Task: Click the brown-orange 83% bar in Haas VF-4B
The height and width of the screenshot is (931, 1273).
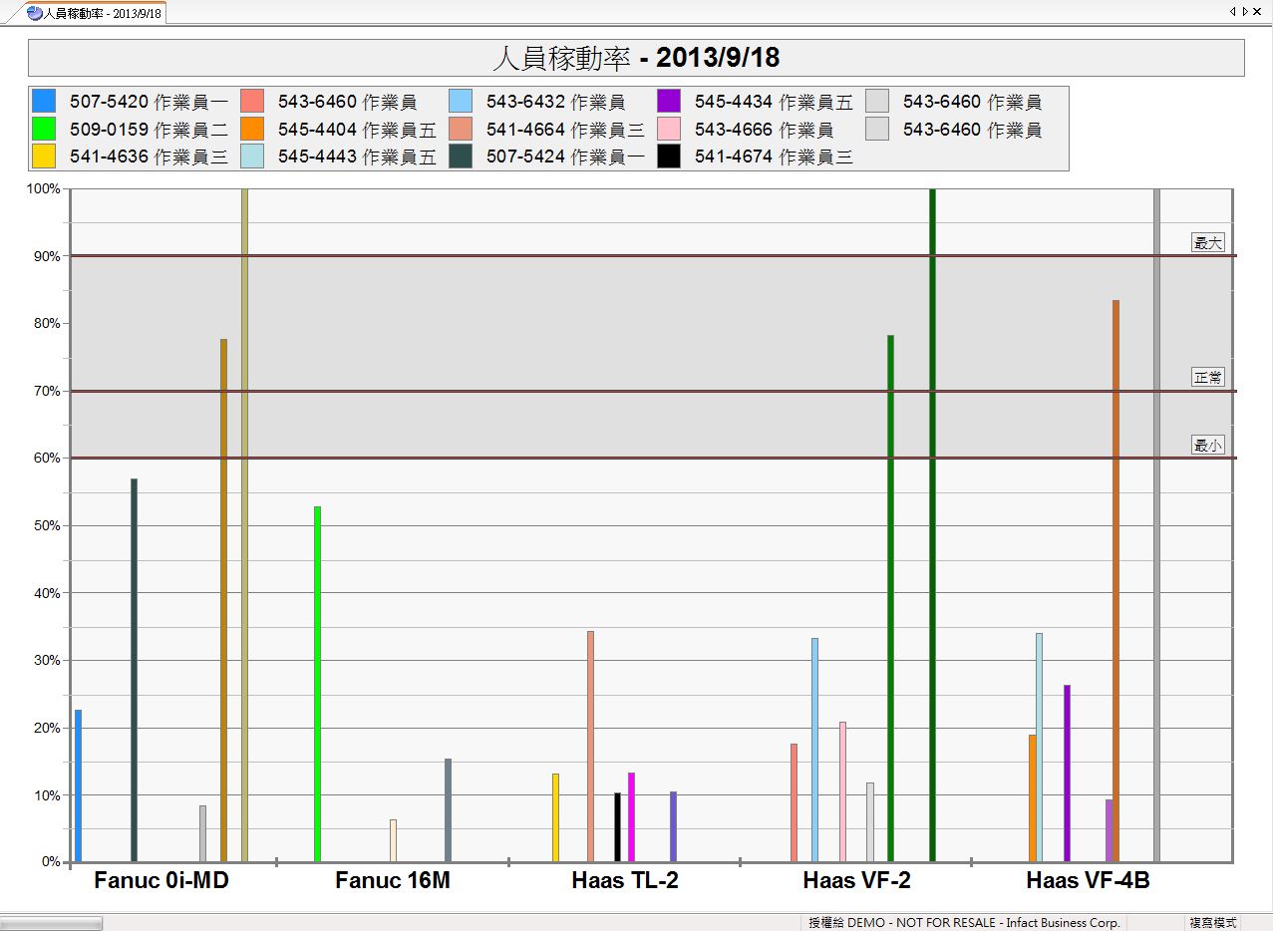Action: pos(1115,581)
